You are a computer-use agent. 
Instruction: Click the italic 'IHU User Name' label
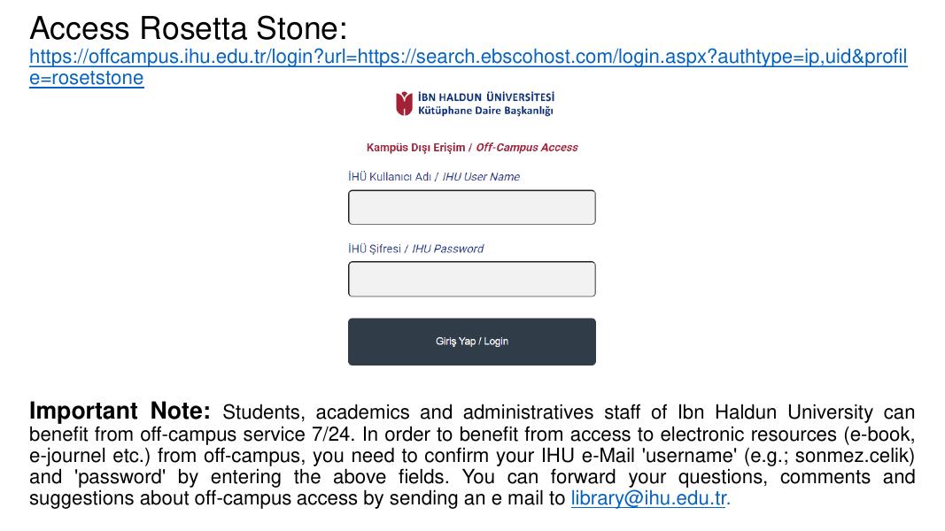(481, 177)
